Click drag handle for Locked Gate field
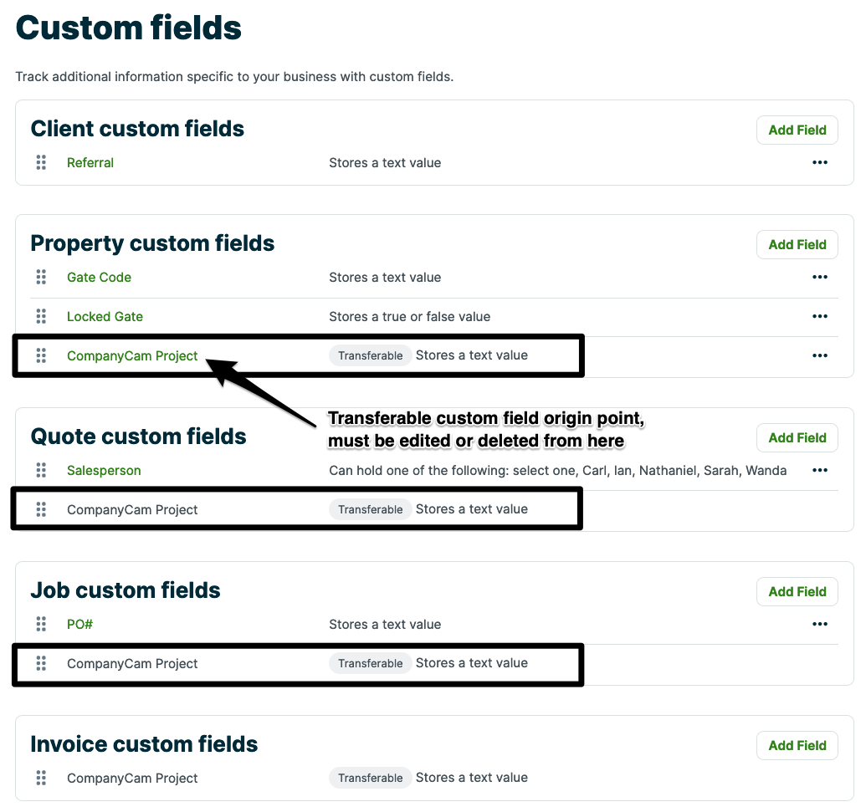866x812 pixels. tap(41, 317)
